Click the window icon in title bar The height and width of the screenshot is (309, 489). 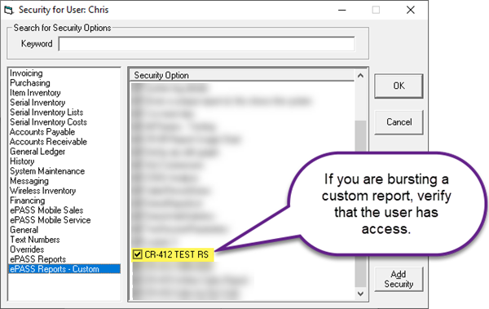click(x=9, y=10)
